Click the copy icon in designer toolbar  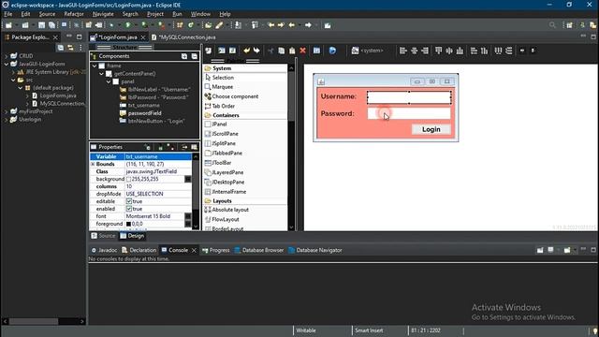pyautogui.click(x=282, y=51)
